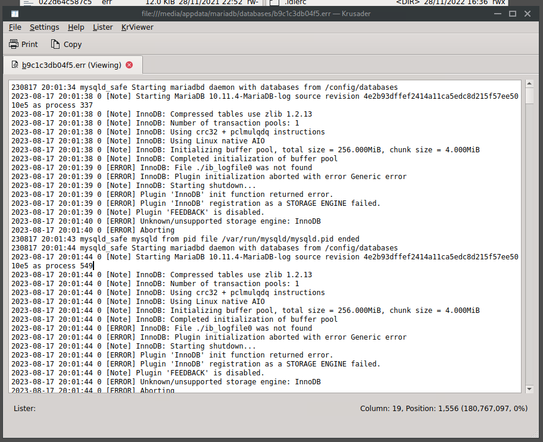Click 'Plugin FEEDBACK is disabled' line at 20:01:39

pos(138,212)
